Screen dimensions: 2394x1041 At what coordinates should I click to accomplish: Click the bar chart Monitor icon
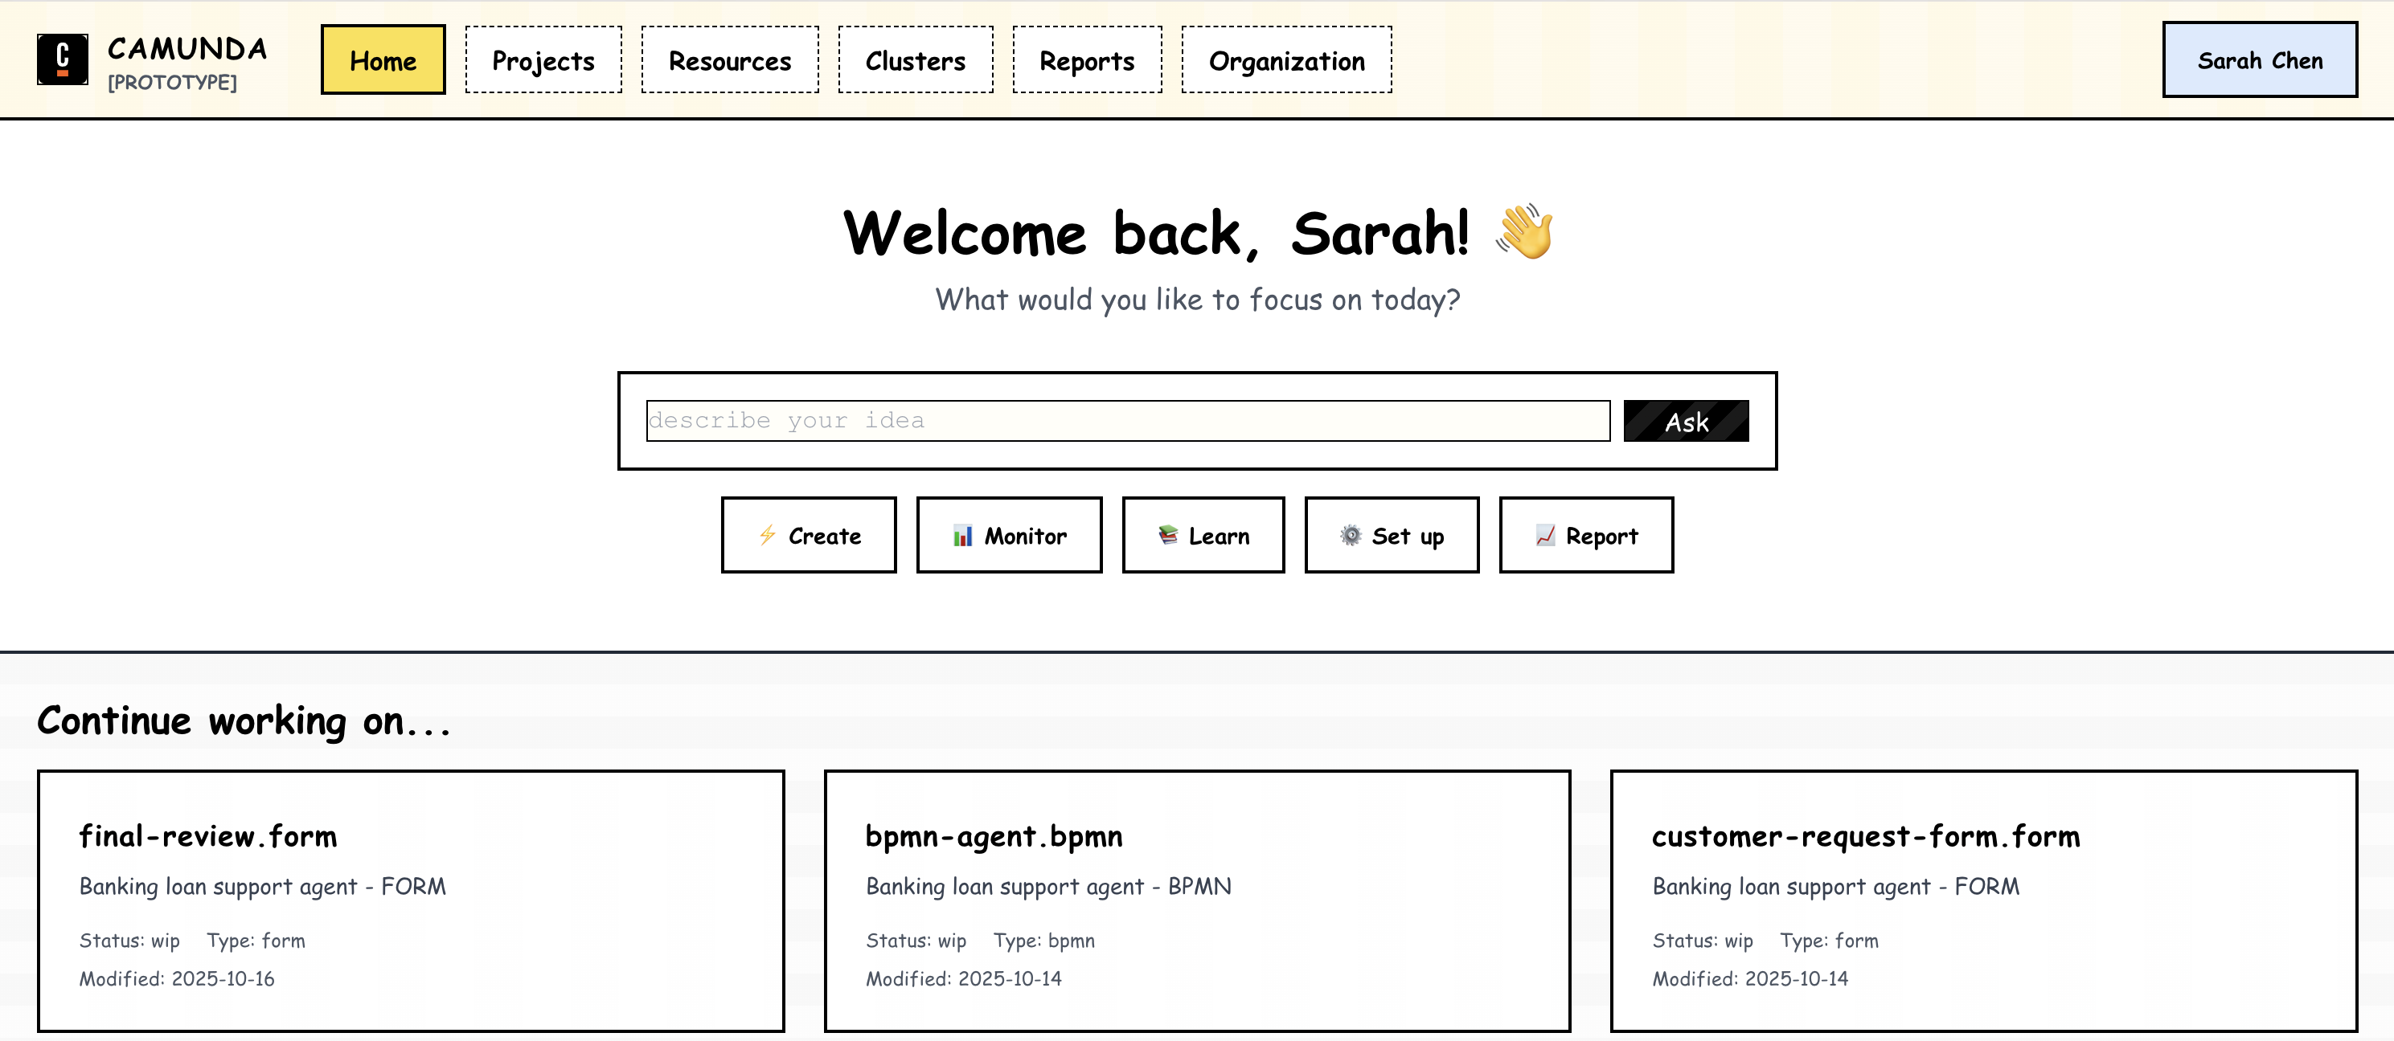(962, 535)
